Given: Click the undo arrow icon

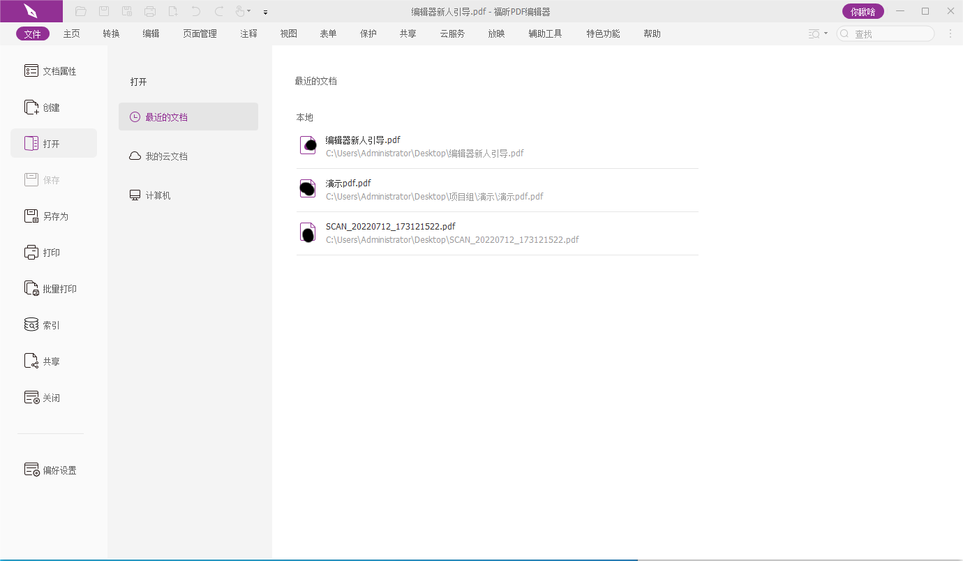Looking at the screenshot, I should click(x=196, y=11).
